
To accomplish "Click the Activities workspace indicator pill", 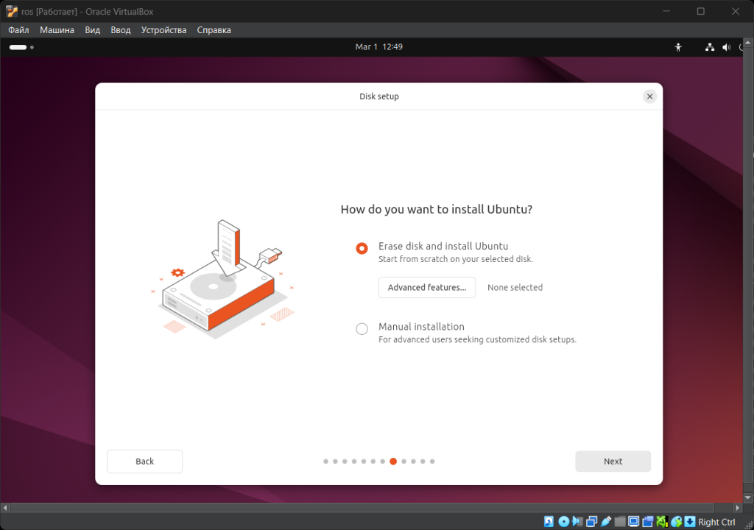I will point(18,47).
